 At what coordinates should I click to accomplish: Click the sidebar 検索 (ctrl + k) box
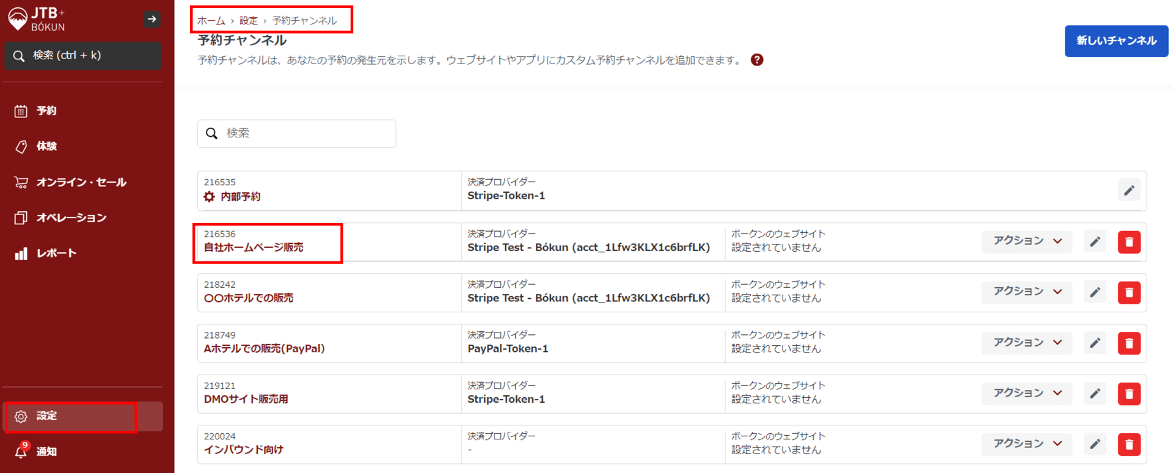click(x=82, y=56)
